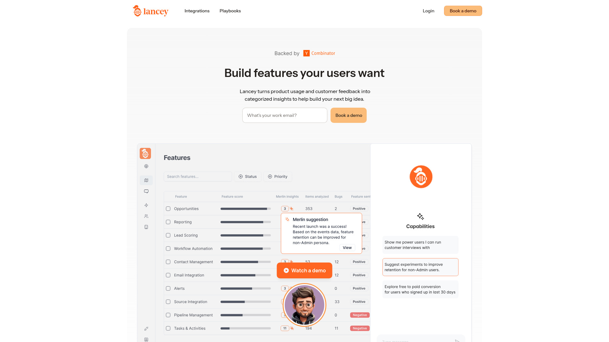Toggle the Opportunities feature checkbox
The height and width of the screenshot is (342, 609).
tap(168, 208)
